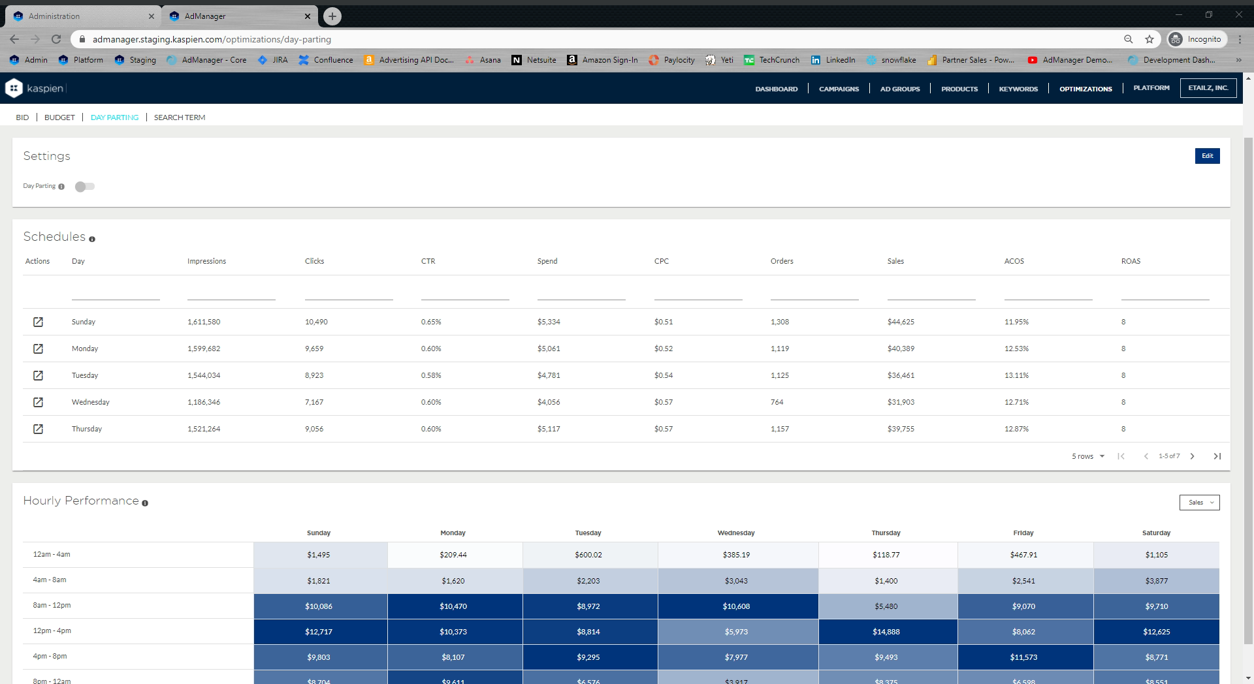Sort schedules by Impressions column header
Screen dimensions: 1254x684
pyautogui.click(x=206, y=261)
